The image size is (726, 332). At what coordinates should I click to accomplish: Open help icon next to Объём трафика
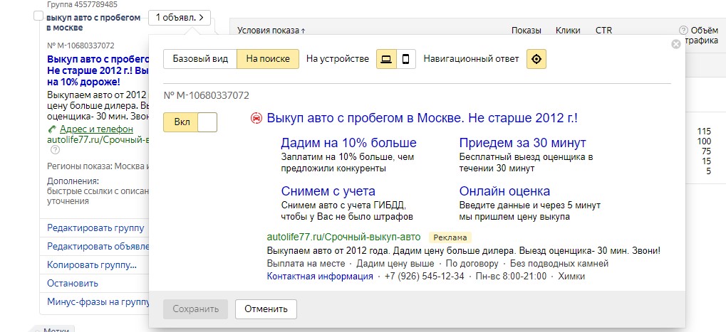683,31
